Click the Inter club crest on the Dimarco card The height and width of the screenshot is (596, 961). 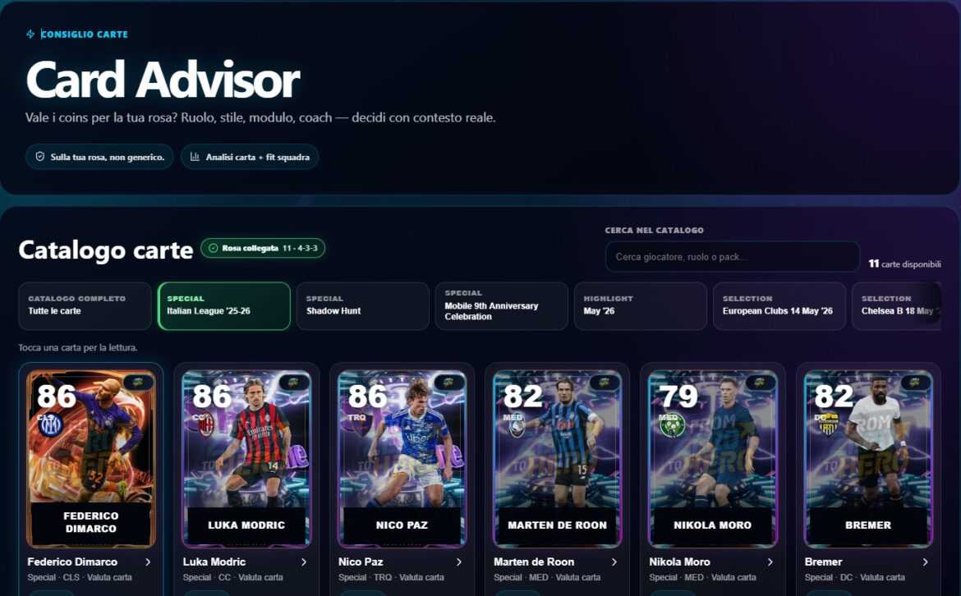click(x=50, y=424)
